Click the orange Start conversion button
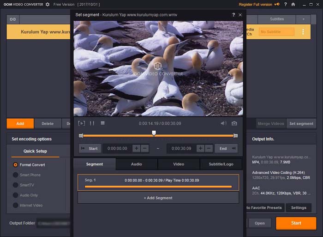Image resolution: width=323 pixels, height=237 pixels. (296, 223)
